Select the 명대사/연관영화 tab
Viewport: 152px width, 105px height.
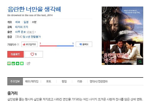point(99,82)
